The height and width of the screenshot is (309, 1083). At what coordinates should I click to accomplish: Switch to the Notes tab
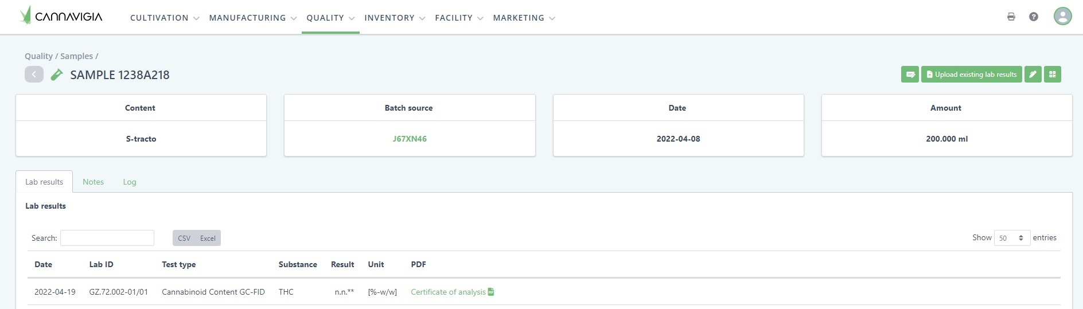93,182
